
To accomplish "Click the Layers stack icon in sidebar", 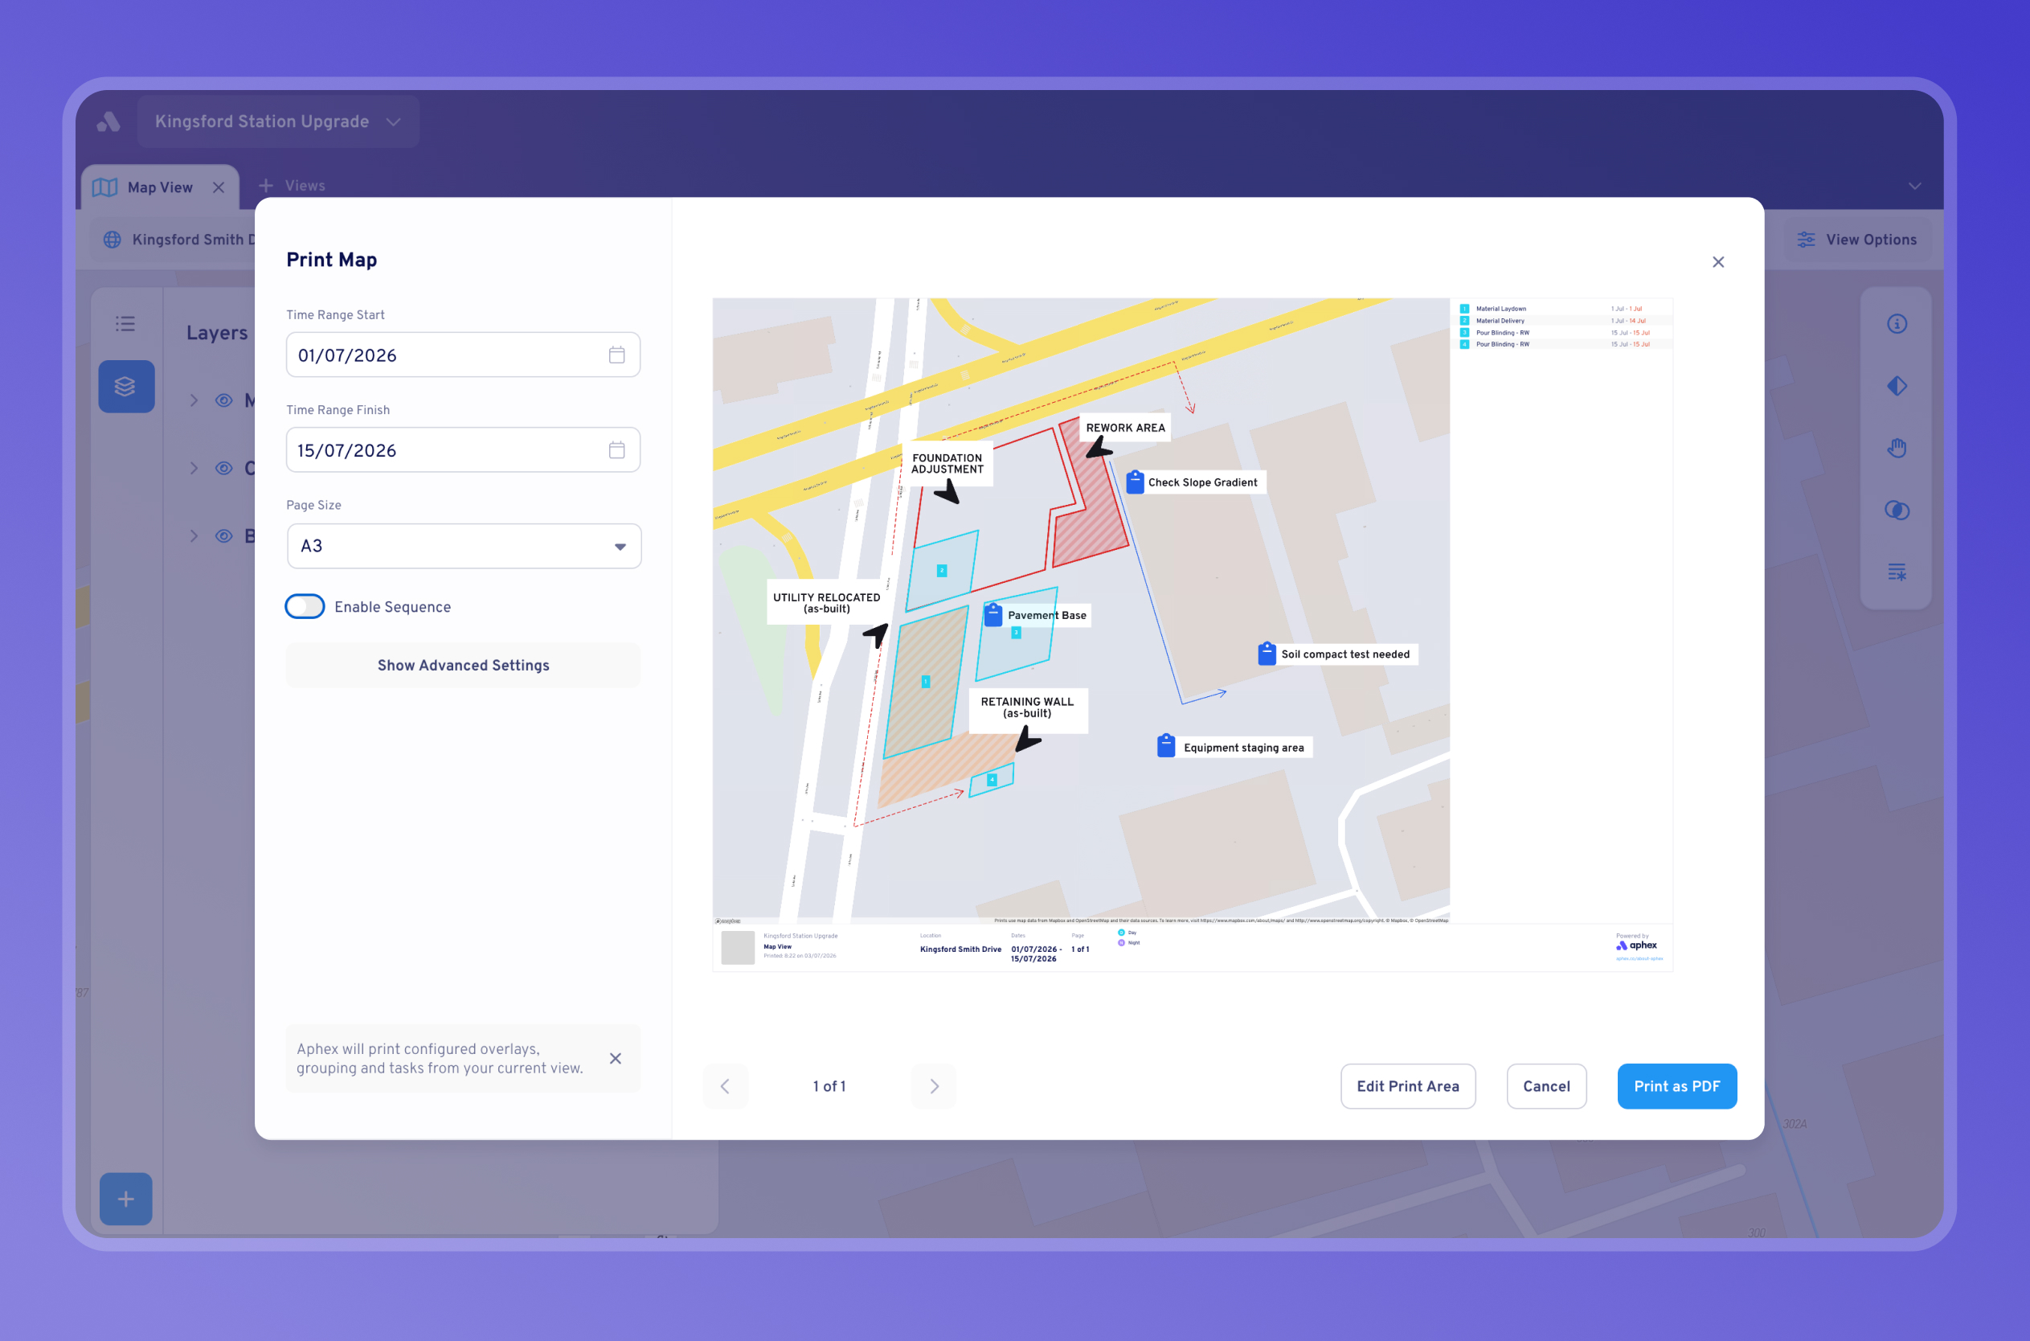I will [x=125, y=387].
